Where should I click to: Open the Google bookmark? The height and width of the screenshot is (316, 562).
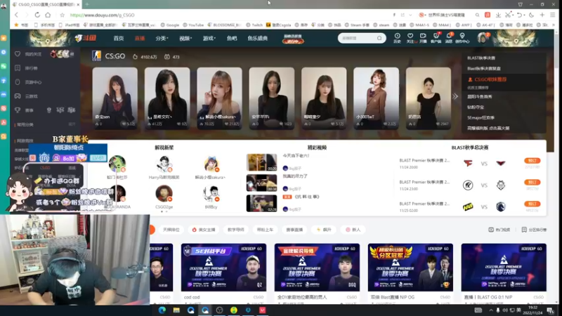170,25
